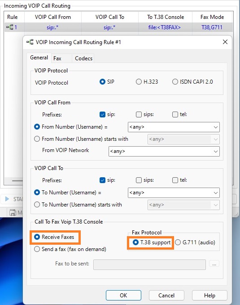Select T.38 support fax protocol
240x305 pixels.
(x=135, y=242)
